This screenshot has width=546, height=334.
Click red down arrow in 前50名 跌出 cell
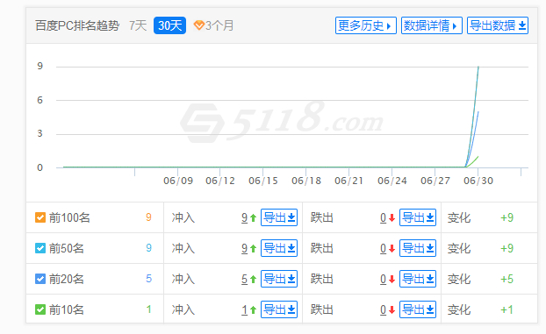(x=392, y=249)
